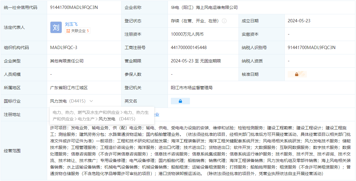Viewport: 356px width, 181px height.
Task: Click the partially hidden 注册地址 link
Action: (x=157, y=114)
